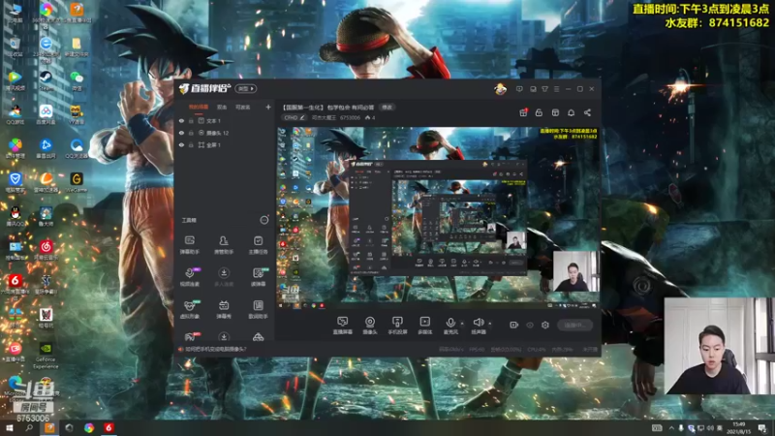
Task: Click the hamburger menu in title bar
Action: [556, 89]
